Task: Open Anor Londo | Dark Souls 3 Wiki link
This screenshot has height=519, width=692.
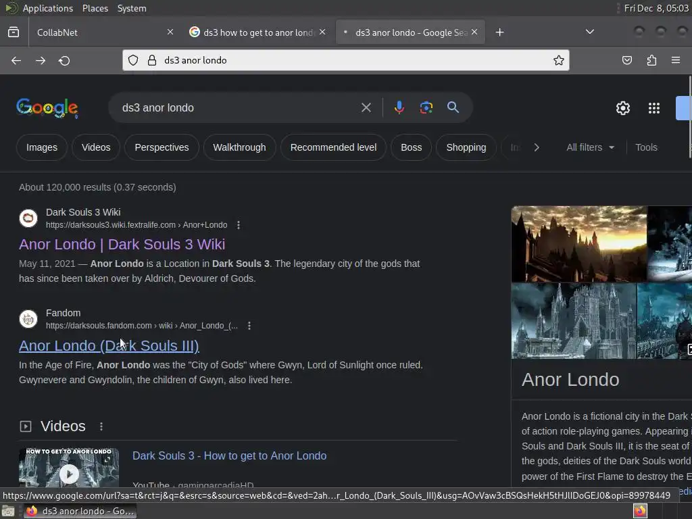Action: (122, 244)
